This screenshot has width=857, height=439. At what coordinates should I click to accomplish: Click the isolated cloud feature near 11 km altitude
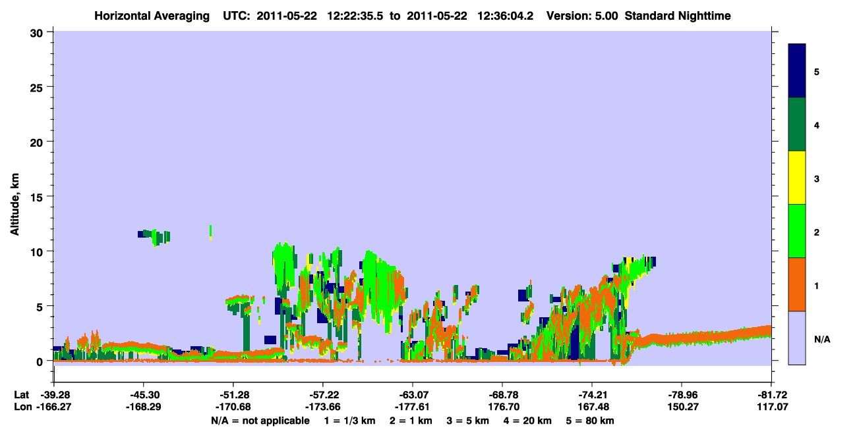155,237
